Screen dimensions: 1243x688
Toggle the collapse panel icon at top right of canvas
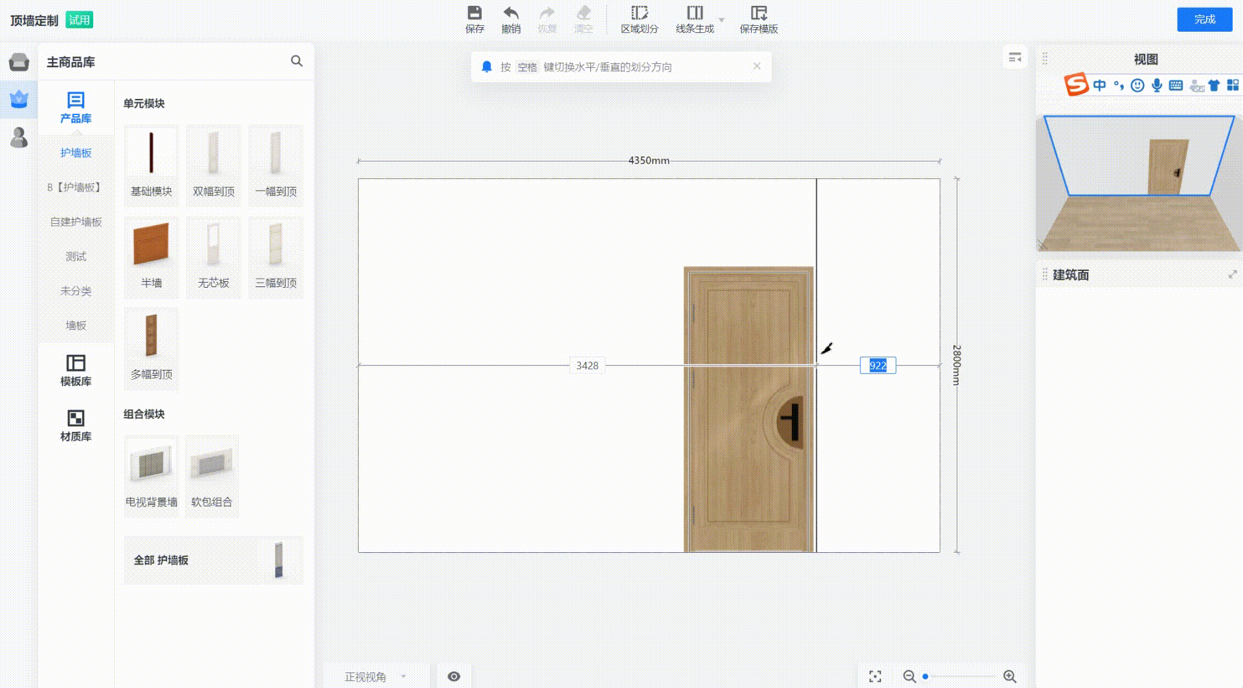[1014, 58]
